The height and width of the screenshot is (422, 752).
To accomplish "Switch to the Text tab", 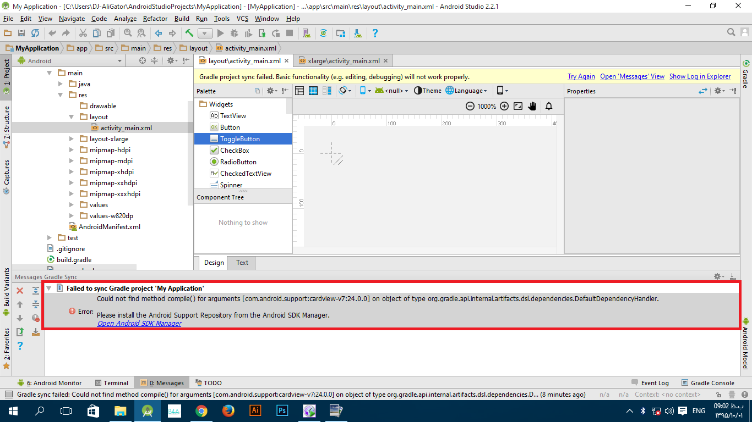I will point(242,263).
